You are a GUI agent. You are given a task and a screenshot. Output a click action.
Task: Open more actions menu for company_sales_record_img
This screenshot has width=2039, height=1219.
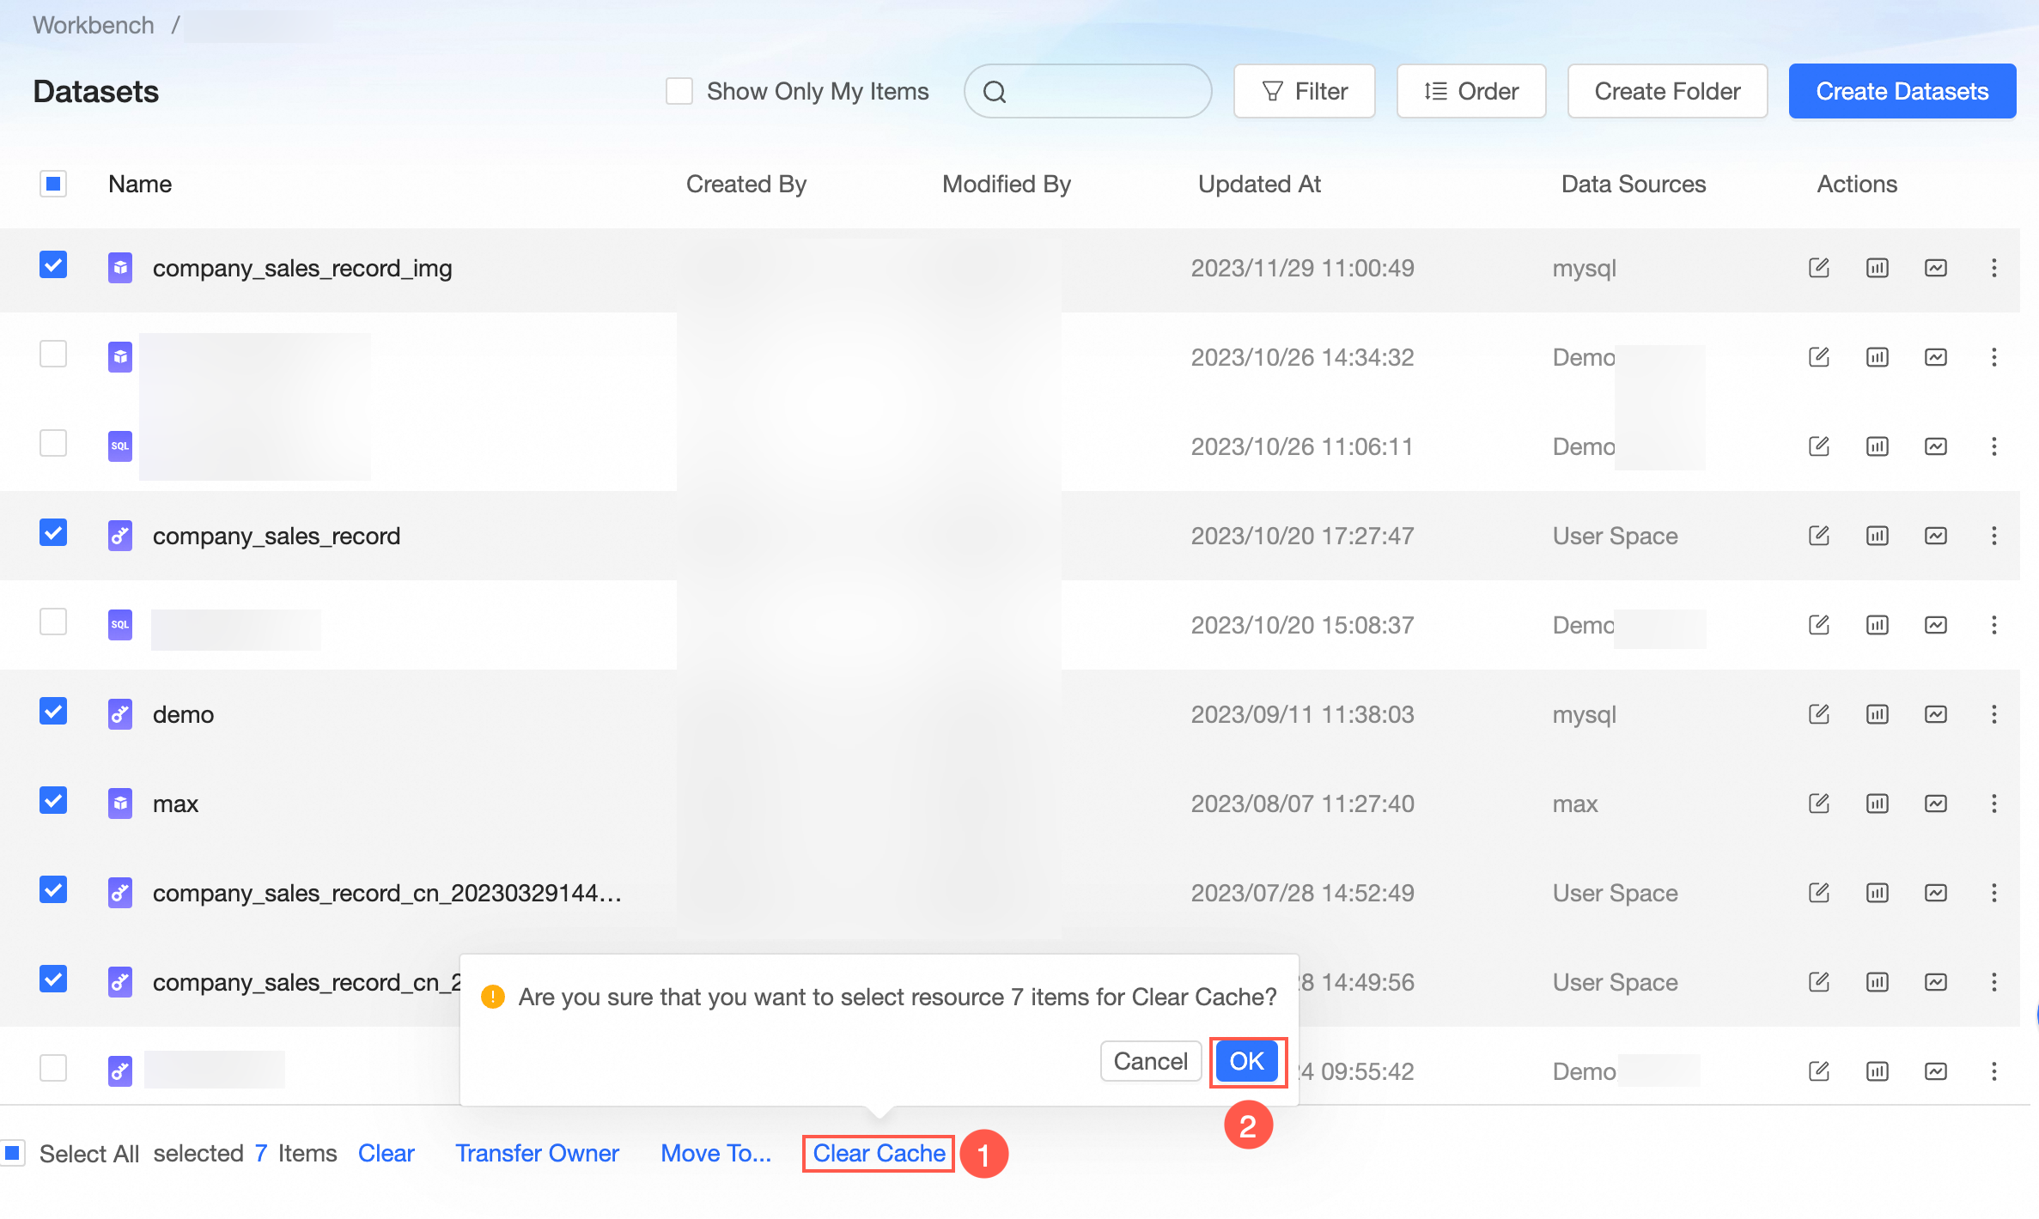click(1993, 268)
